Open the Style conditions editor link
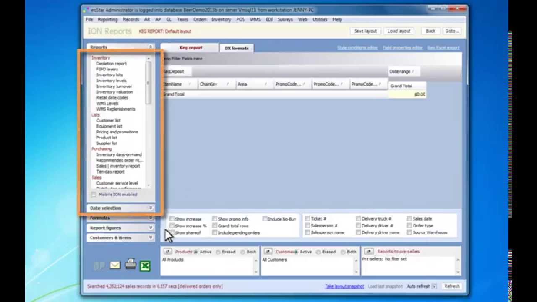537x302 pixels. pyautogui.click(x=357, y=48)
